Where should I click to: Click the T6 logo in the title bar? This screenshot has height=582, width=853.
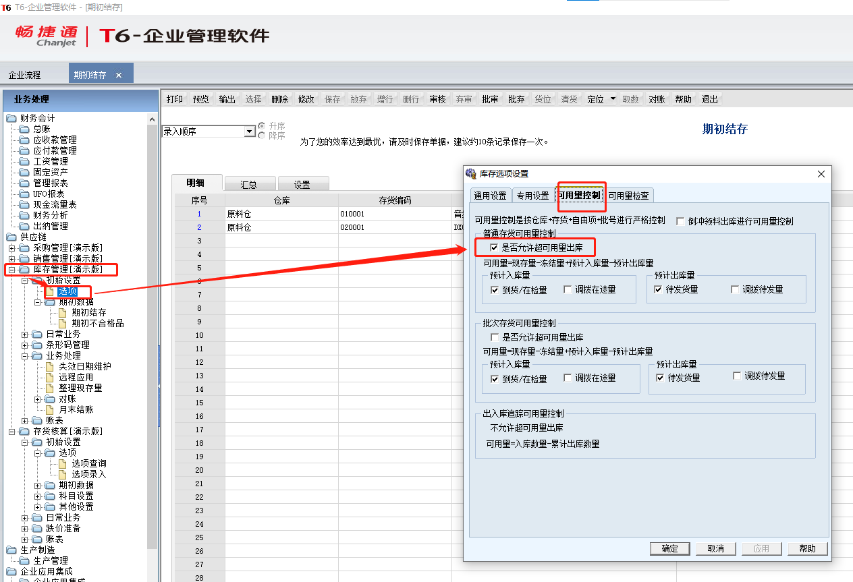pos(7,7)
